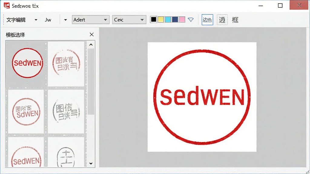Viewport: 310px width, 174px height.
Task: Click the window resize grip corner
Action: [x=308, y=172]
